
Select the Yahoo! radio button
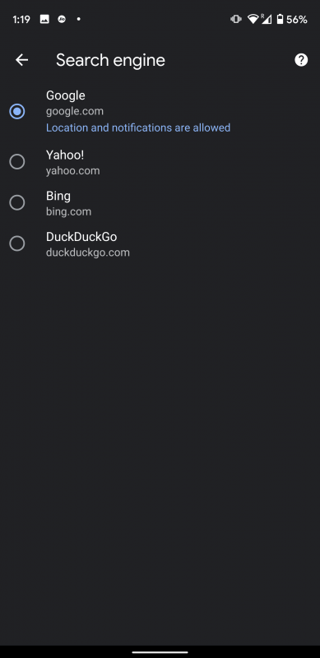16,161
